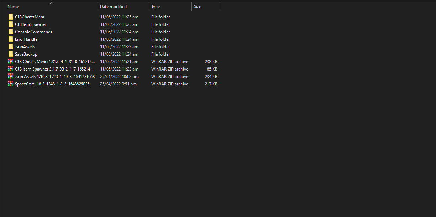Image resolution: width=436 pixels, height=217 pixels.
Task: Click the date modified of ConsoleCommands folder
Action: click(119, 32)
